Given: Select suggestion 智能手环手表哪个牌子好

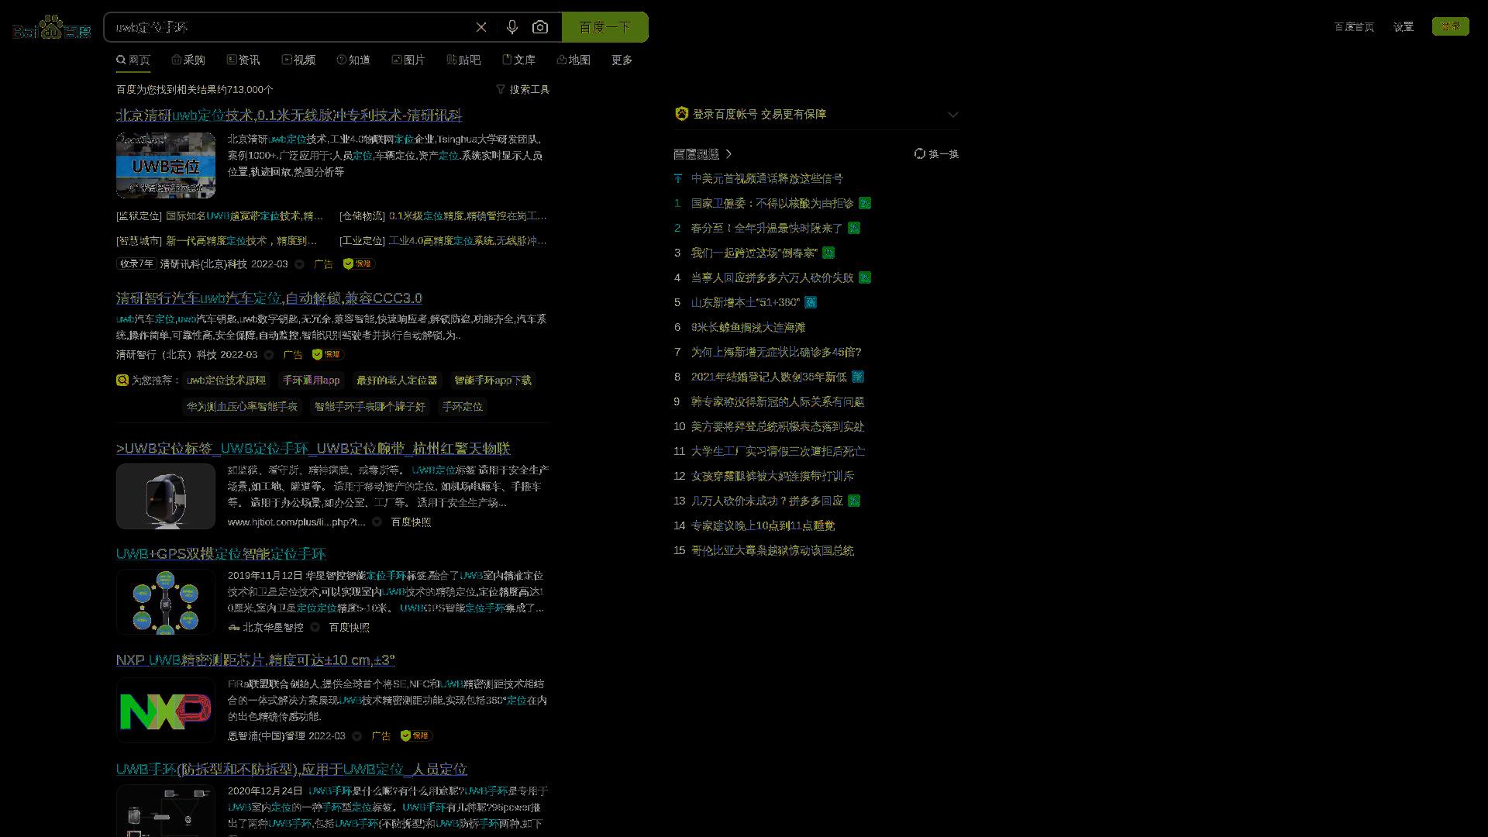Looking at the screenshot, I should point(370,407).
